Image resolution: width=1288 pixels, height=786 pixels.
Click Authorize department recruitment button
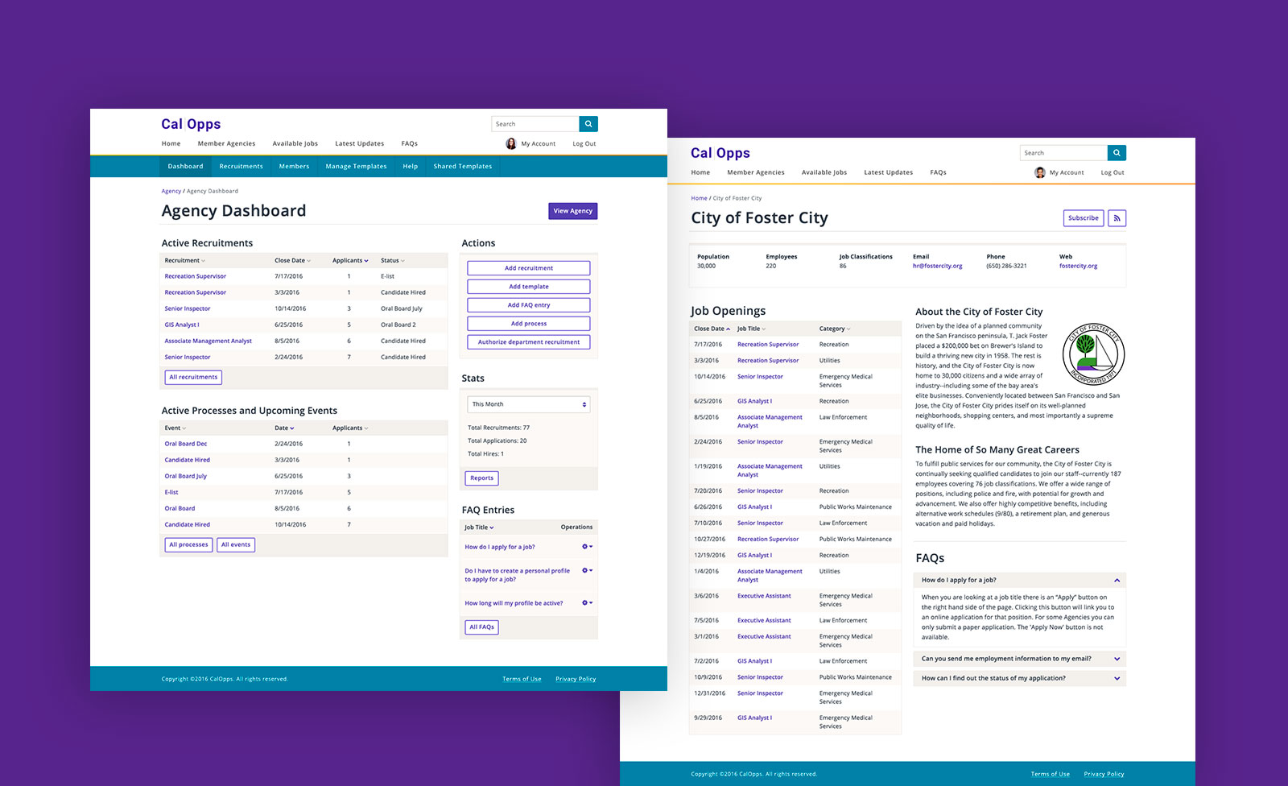(529, 342)
